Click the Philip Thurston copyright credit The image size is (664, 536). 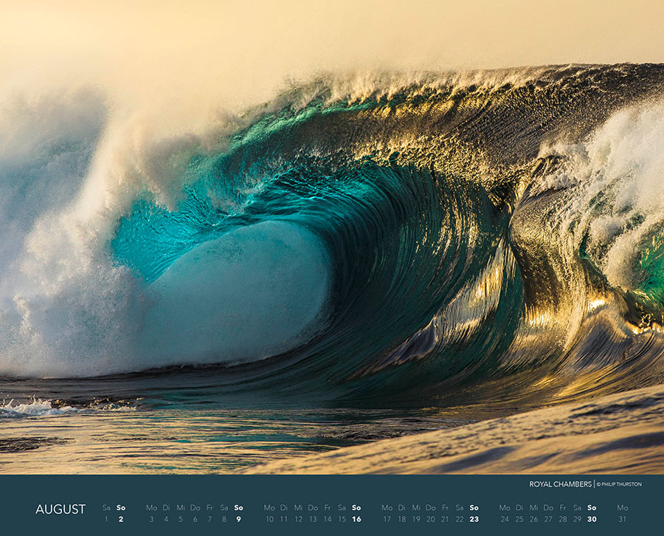(619, 484)
